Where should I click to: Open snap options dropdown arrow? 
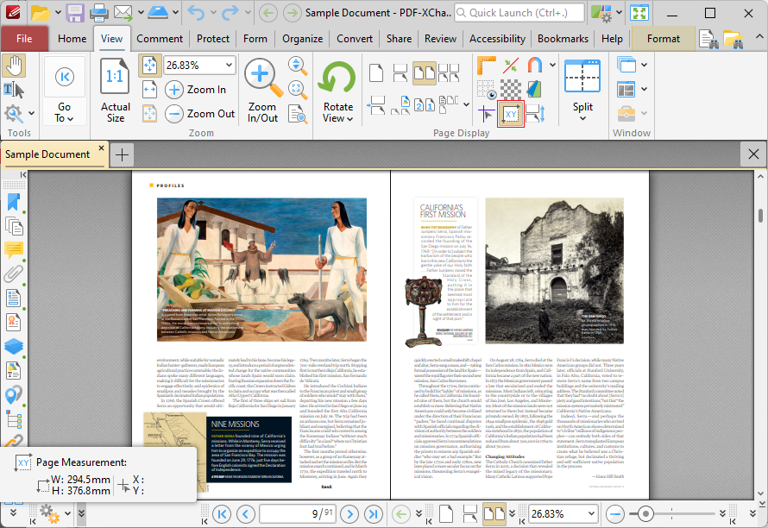[552, 66]
